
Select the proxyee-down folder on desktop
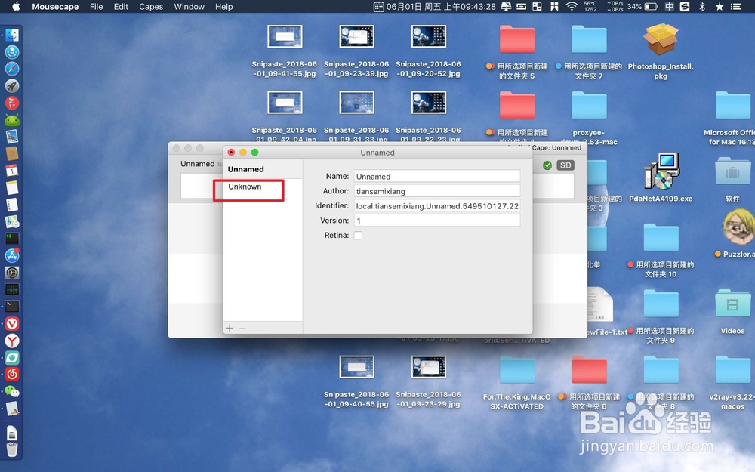click(x=589, y=105)
